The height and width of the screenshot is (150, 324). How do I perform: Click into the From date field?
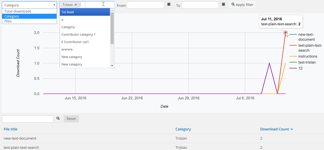point(145,5)
